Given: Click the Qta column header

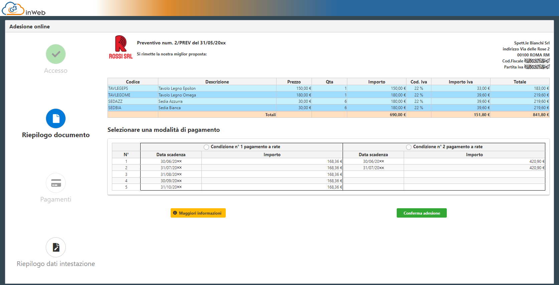Looking at the screenshot, I should 330,82.
